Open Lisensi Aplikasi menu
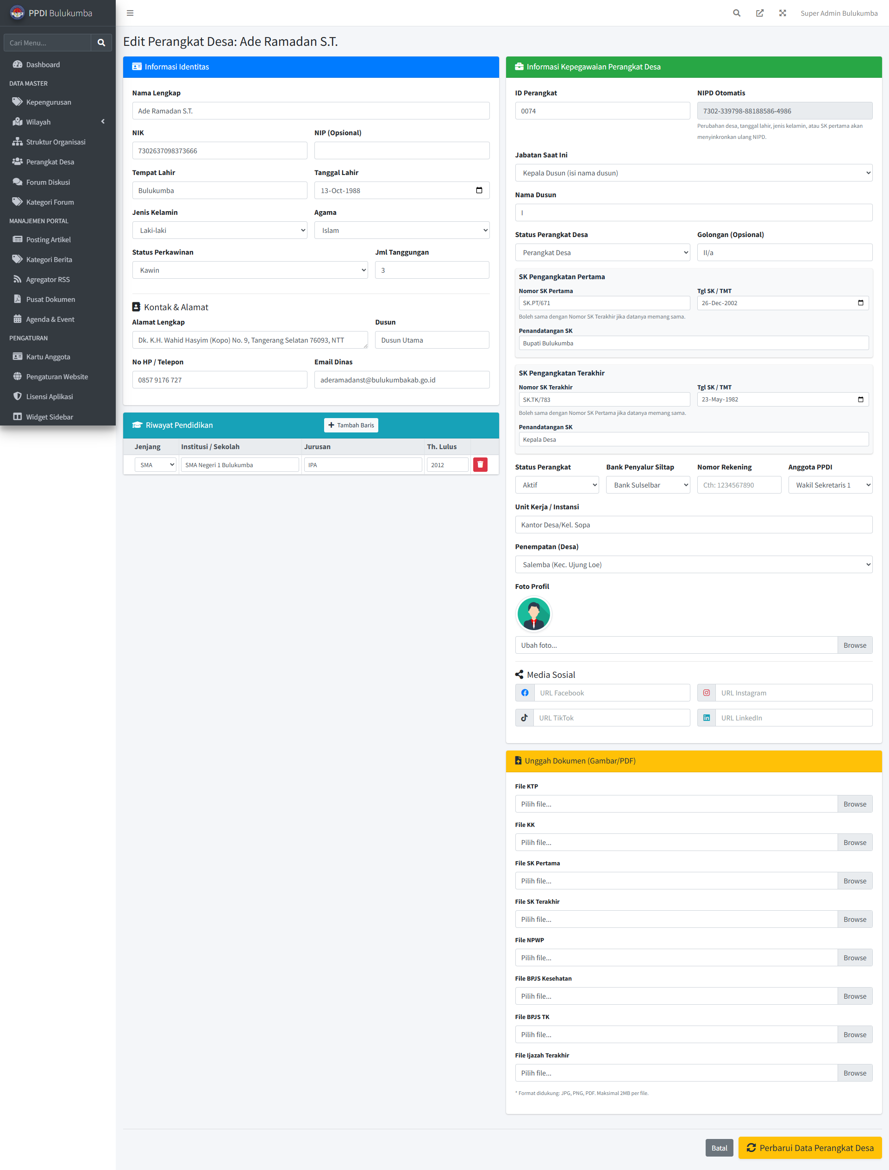This screenshot has height=1170, width=889. (x=58, y=396)
